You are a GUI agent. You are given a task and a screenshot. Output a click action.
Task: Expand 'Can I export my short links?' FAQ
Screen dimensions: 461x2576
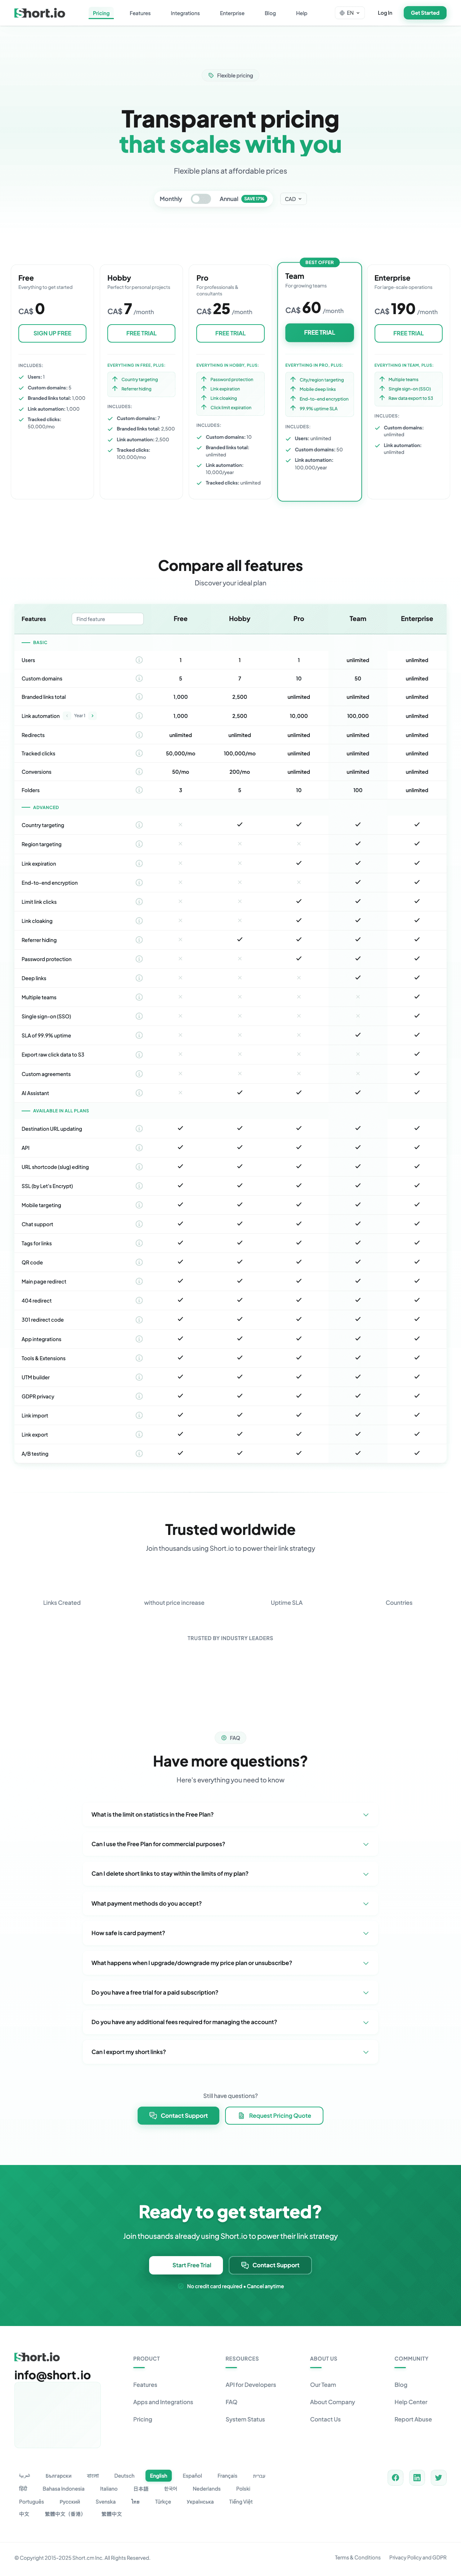(x=230, y=2051)
